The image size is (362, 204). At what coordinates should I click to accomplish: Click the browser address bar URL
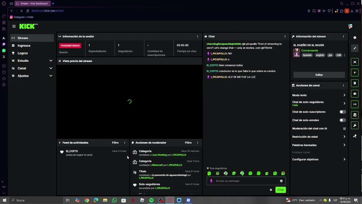(x=48, y=11)
